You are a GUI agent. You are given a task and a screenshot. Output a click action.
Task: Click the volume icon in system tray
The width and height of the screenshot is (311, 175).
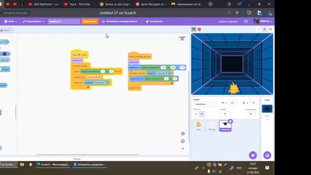click(214, 172)
